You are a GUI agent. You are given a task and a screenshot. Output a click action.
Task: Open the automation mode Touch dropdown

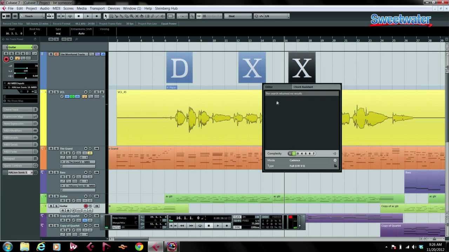tap(32, 16)
